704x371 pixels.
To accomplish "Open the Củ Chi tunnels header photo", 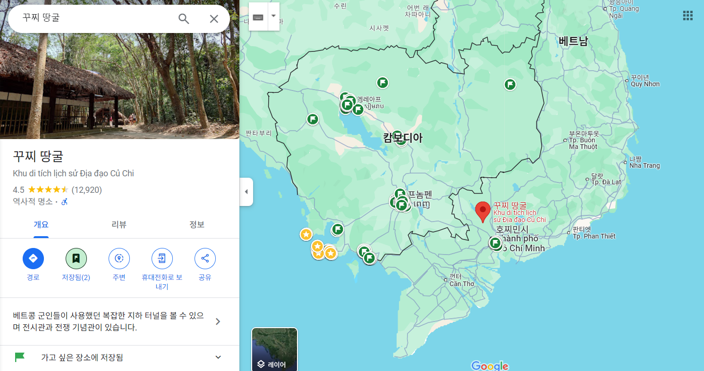I will pyautogui.click(x=119, y=86).
